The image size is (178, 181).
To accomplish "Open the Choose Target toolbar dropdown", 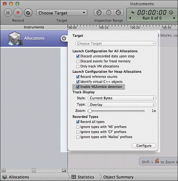I will [62, 13].
